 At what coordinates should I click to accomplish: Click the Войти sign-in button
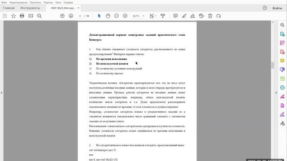tap(277, 8)
